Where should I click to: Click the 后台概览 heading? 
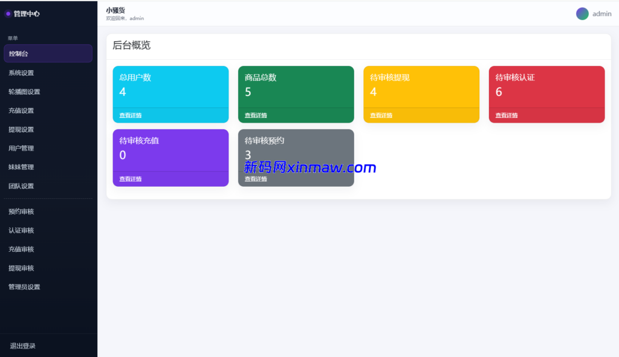131,45
